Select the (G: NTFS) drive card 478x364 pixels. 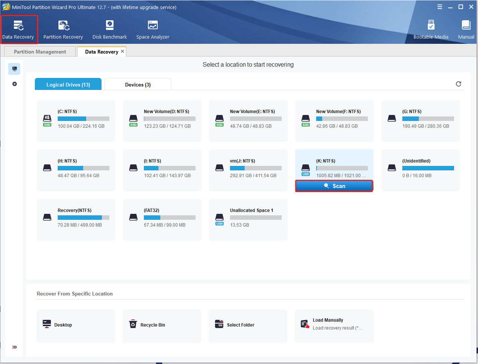(421, 121)
